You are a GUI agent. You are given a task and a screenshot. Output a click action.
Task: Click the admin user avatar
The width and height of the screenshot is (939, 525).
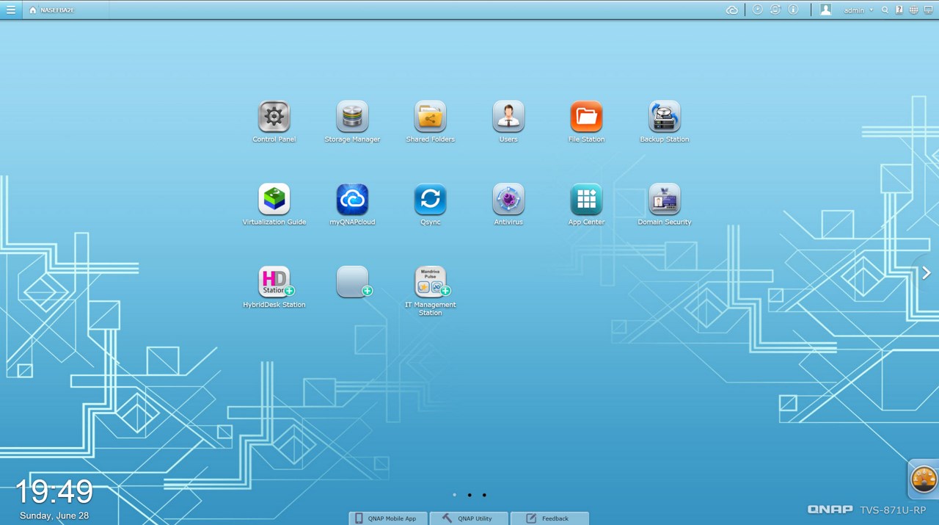pos(826,10)
